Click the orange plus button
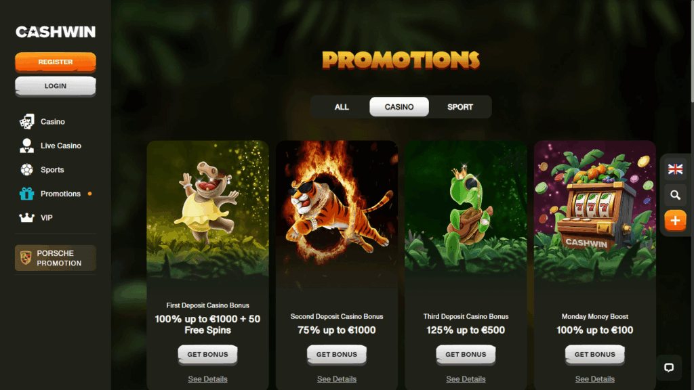Image resolution: width=694 pixels, height=390 pixels. pos(675,220)
